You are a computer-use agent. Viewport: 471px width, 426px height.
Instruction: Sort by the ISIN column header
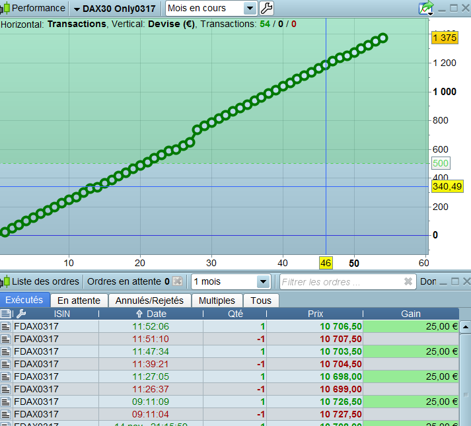point(62,314)
